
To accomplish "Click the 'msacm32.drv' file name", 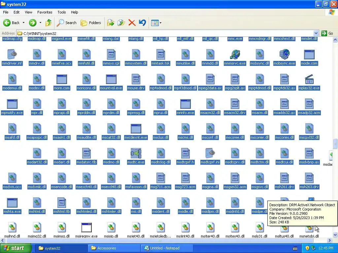I will click(x=235, y=113).
